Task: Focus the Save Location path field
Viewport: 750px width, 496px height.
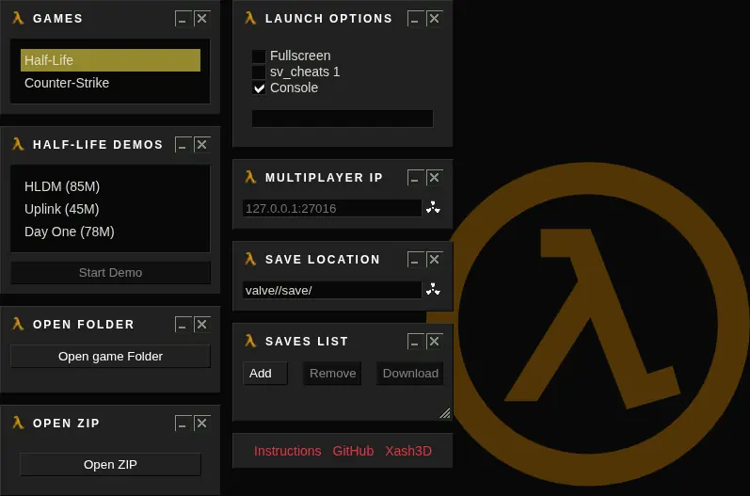Action: (332, 290)
